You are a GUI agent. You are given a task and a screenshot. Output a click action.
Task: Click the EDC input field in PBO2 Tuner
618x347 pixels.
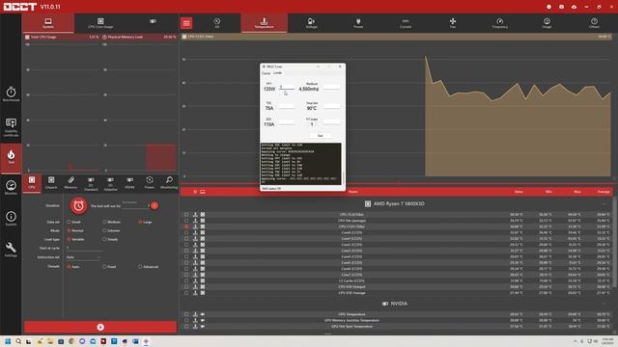tap(287, 122)
